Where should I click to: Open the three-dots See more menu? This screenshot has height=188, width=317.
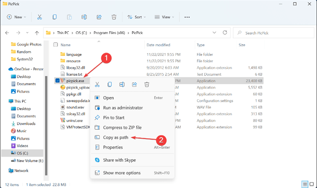[x=187, y=17]
